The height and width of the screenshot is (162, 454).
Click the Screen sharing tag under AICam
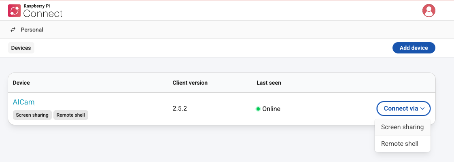32,115
